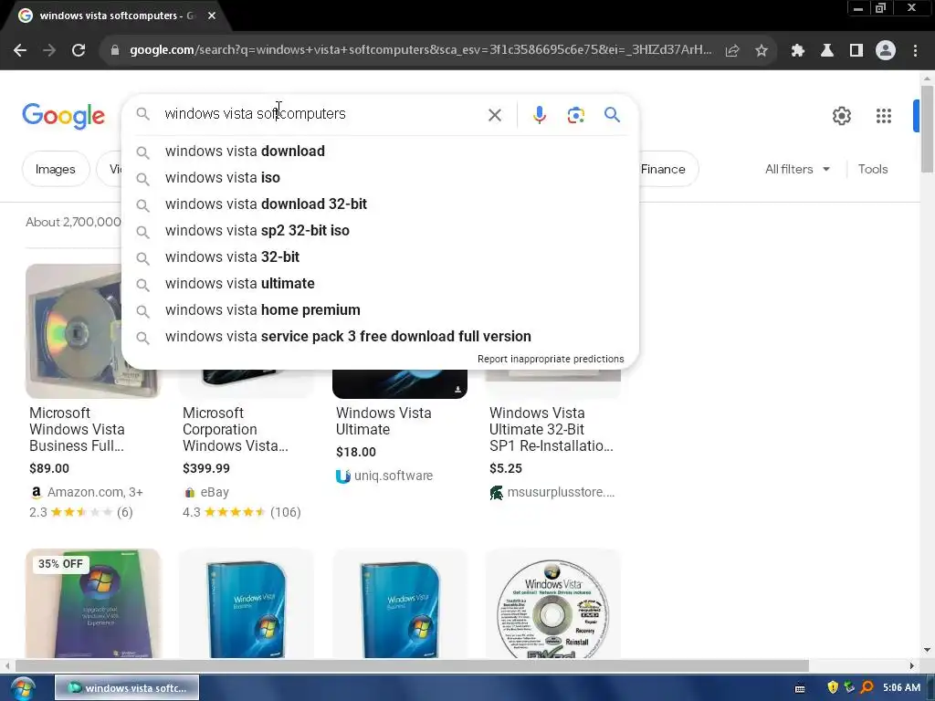Viewport: 935px width, 701px height.
Task: Click the vertical page scrollbar thumb
Action: click(927, 129)
